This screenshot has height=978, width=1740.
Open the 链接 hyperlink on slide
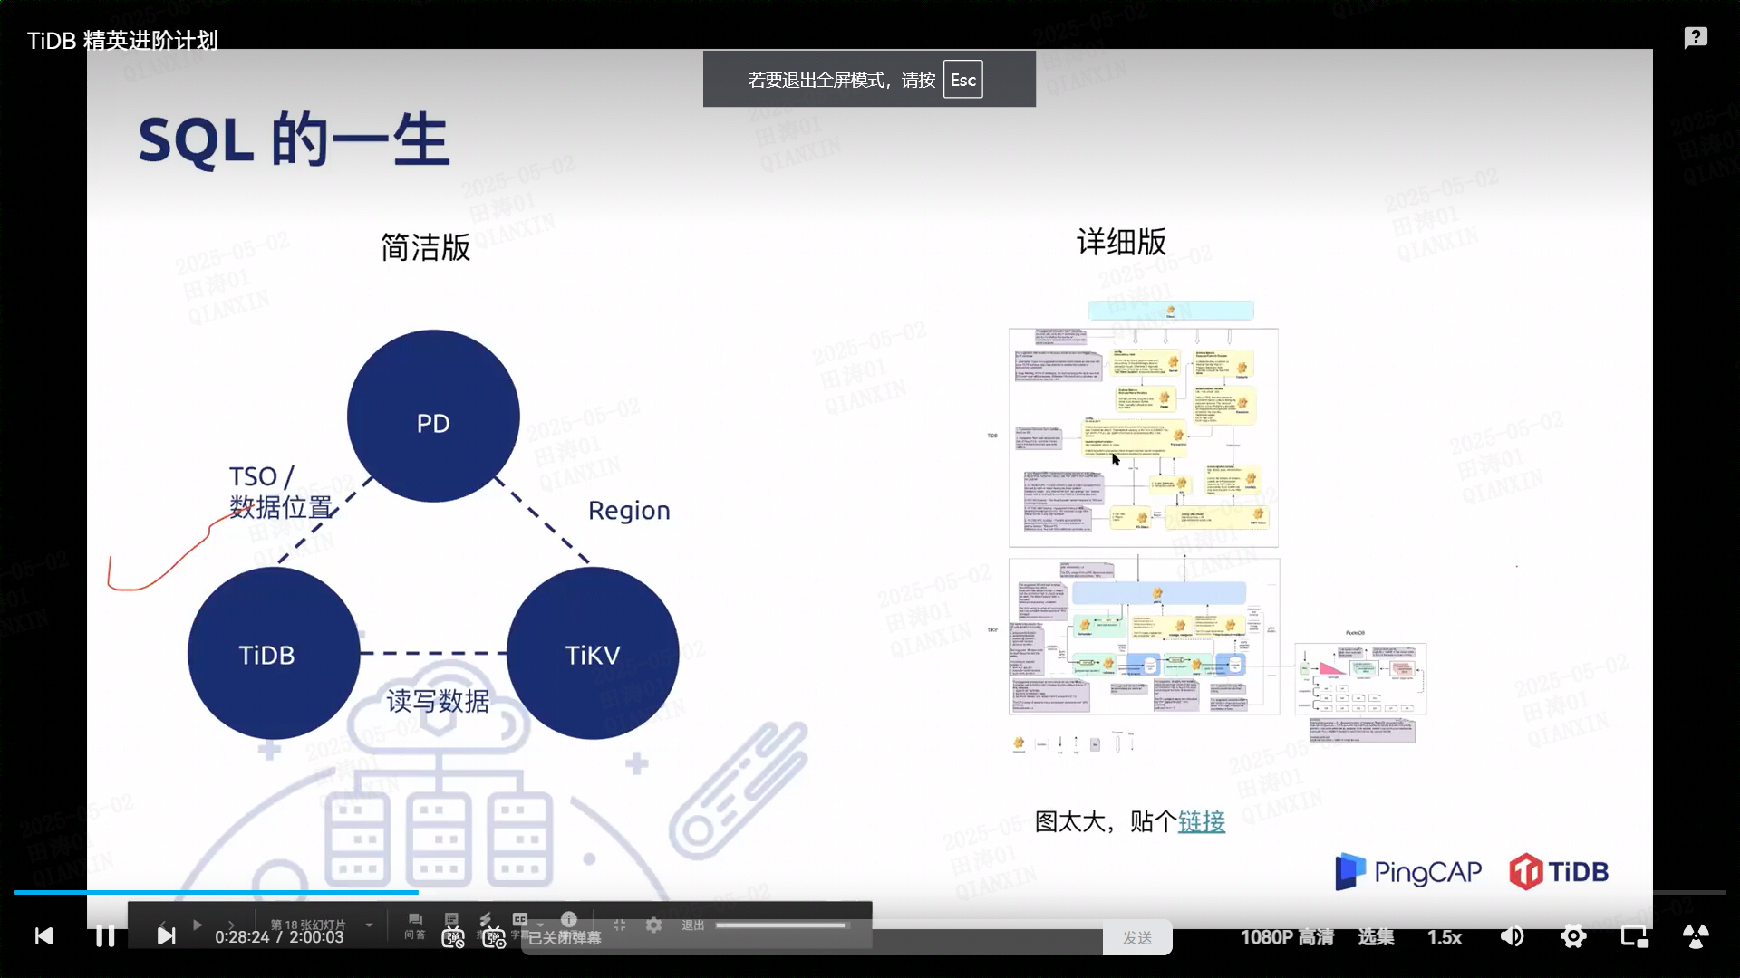(1201, 821)
